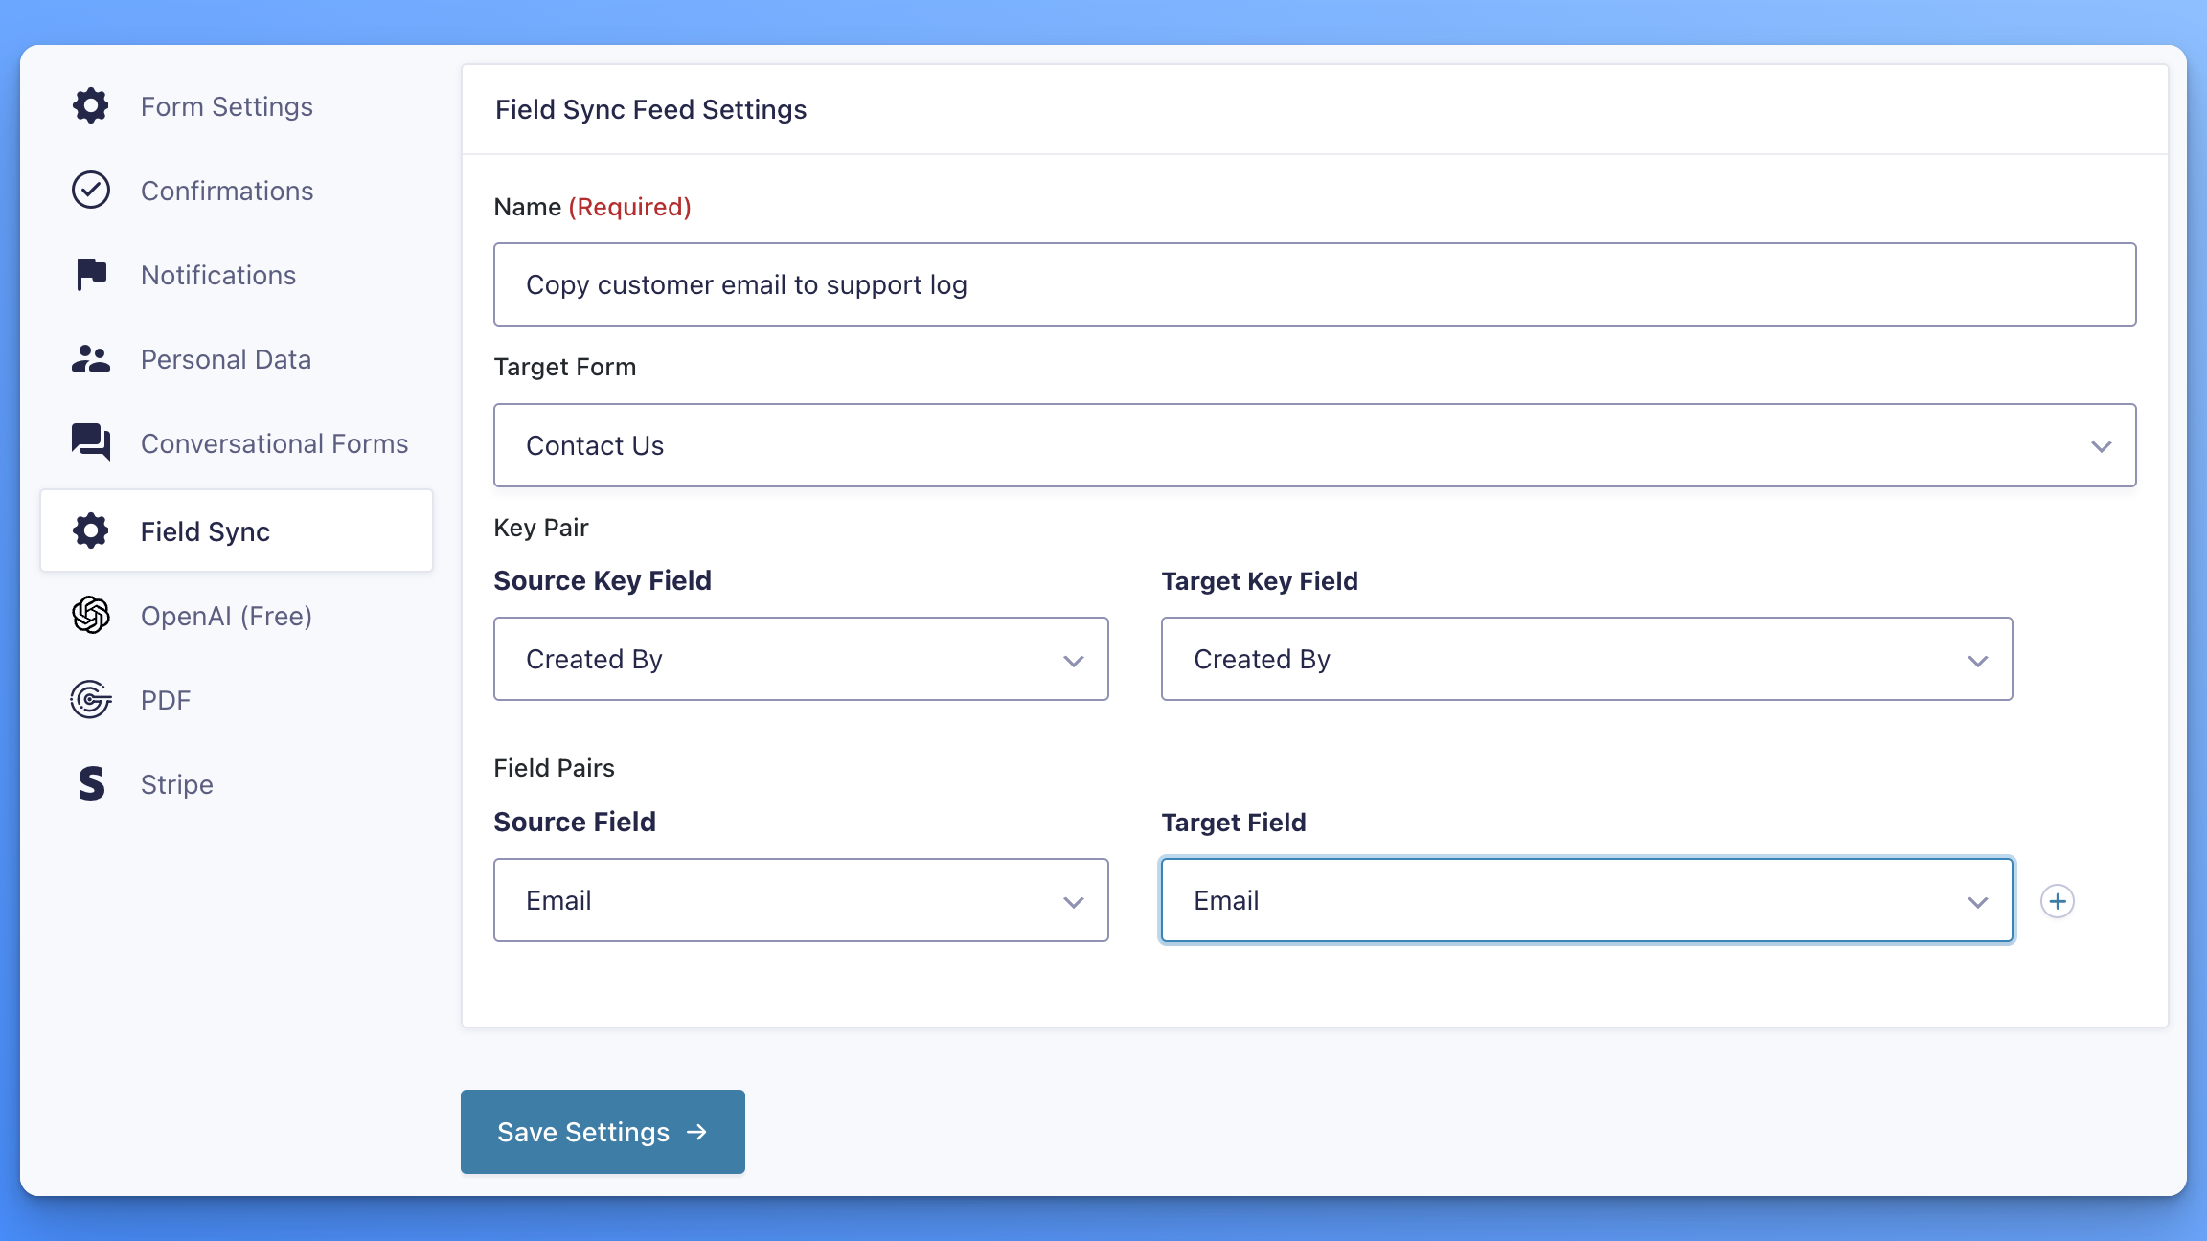
Task: Click the Field Sync Feed Settings heading
Action: pos(650,109)
